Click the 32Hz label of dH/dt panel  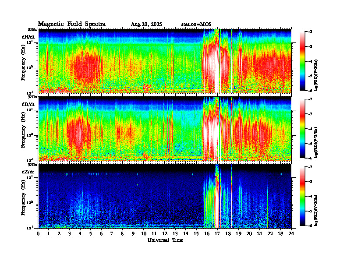click(32, 29)
